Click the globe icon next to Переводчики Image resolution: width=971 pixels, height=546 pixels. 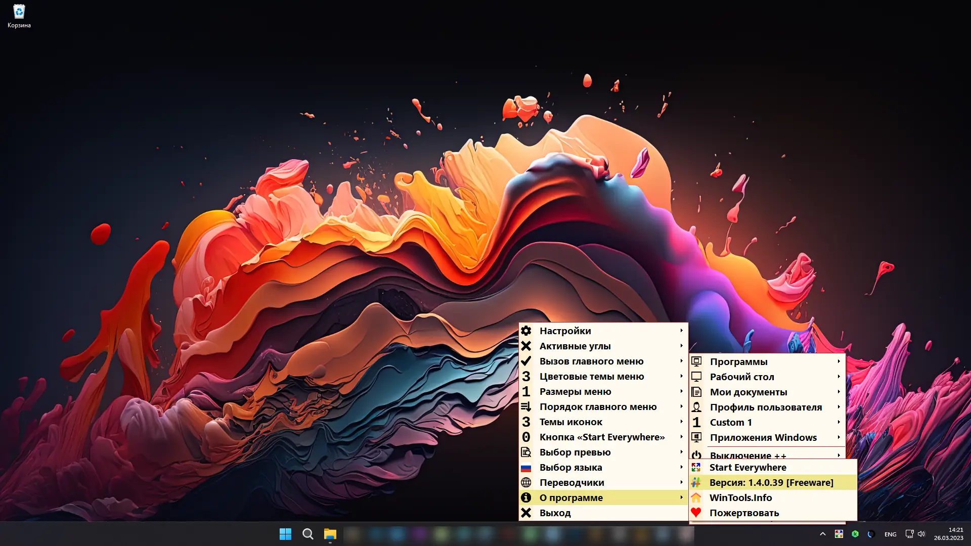(x=526, y=483)
